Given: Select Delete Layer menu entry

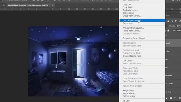Looking at the screenshot, I should click(128, 13).
